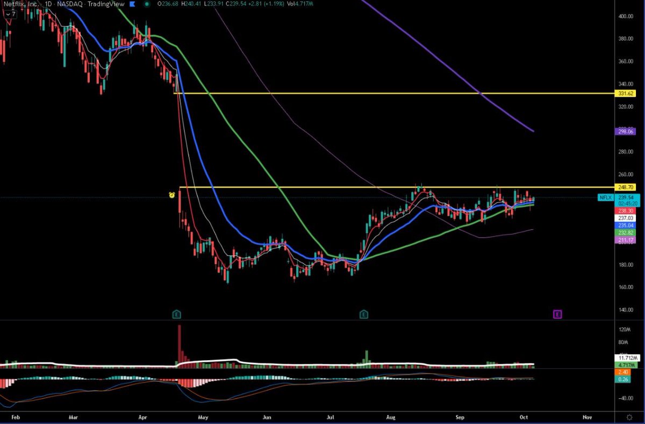This screenshot has height=424, width=645.
Task: Click the -40.00 MACD scale tick
Action: 626,398
